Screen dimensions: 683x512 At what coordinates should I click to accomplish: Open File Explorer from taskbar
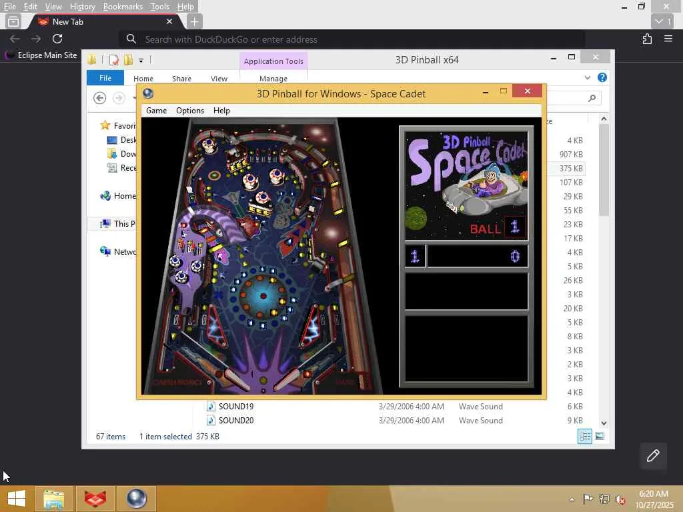(x=53, y=499)
